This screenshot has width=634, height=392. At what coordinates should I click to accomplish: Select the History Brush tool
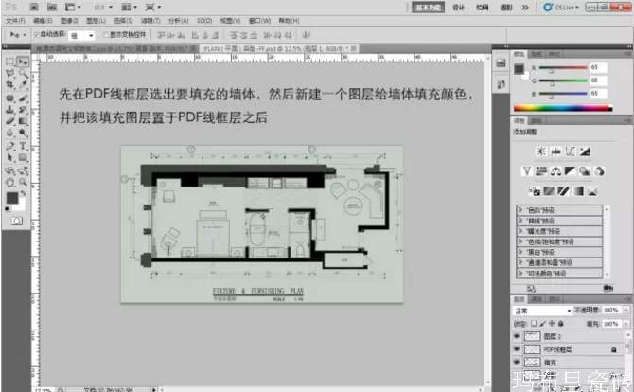coord(23,109)
